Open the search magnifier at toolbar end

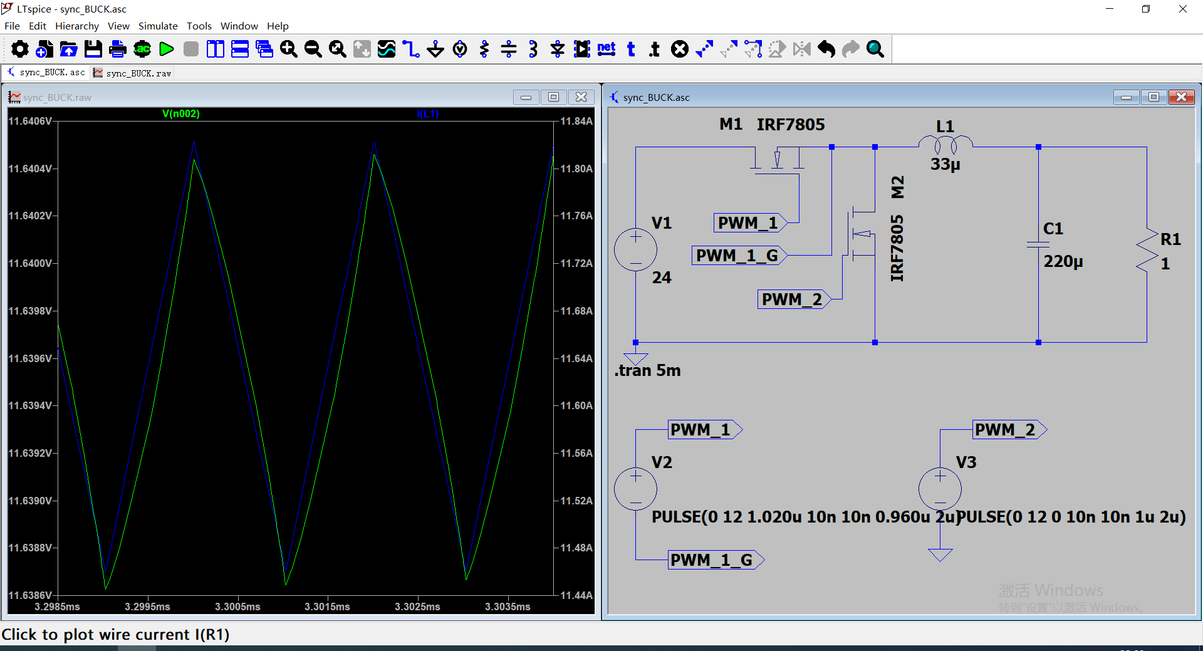(x=875, y=49)
